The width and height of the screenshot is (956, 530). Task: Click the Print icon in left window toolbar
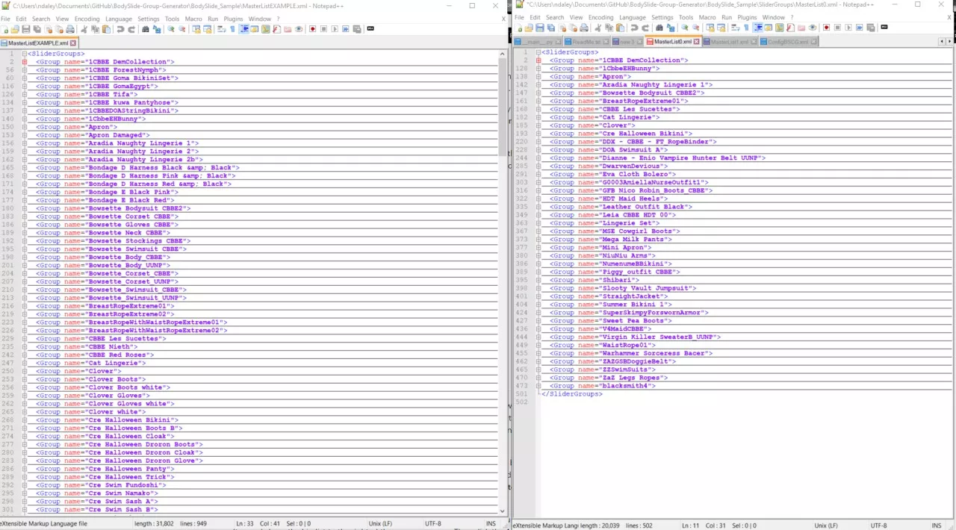70,29
